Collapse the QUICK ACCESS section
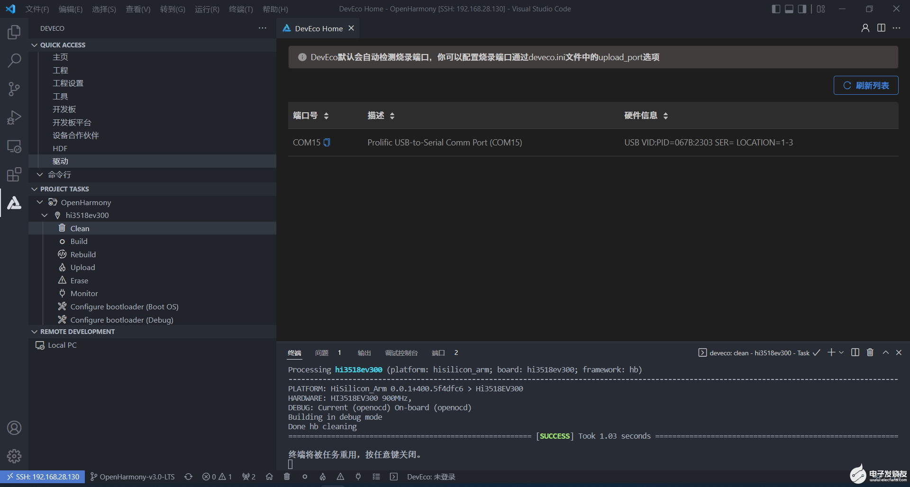Screen dimensions: 910x487 tap(34, 45)
